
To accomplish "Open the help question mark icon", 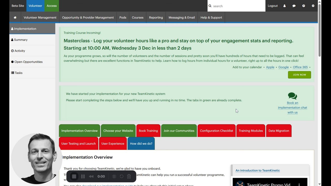I will (304, 6).
